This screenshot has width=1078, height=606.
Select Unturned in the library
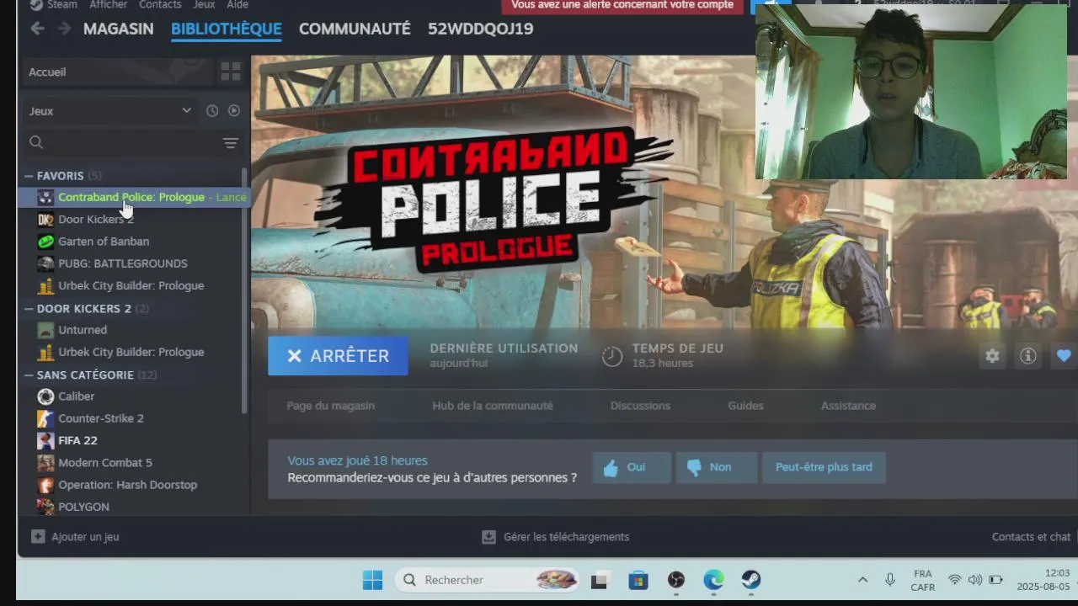pos(83,330)
